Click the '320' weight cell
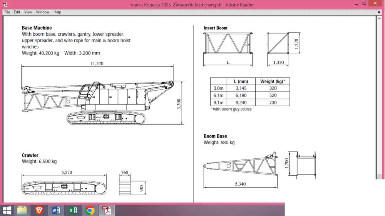Image resolution: width=385 pixels, height=216 pixels. (273, 88)
